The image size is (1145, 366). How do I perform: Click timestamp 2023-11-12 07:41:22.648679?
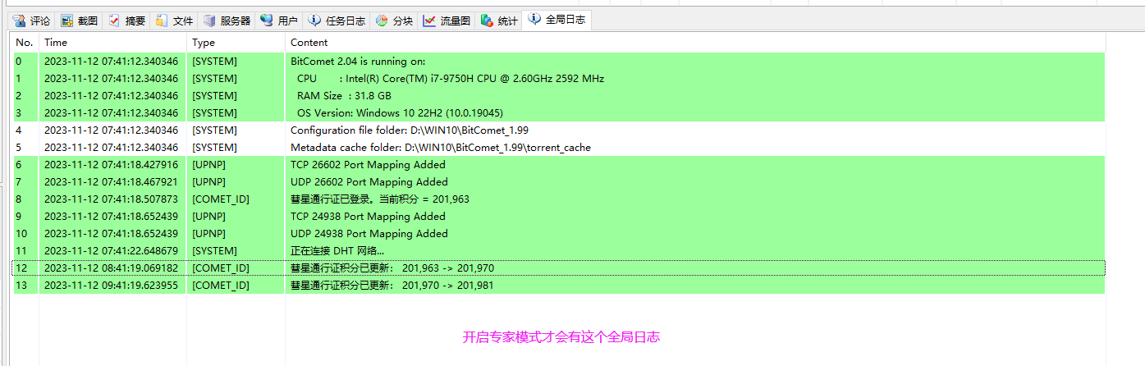click(x=111, y=251)
